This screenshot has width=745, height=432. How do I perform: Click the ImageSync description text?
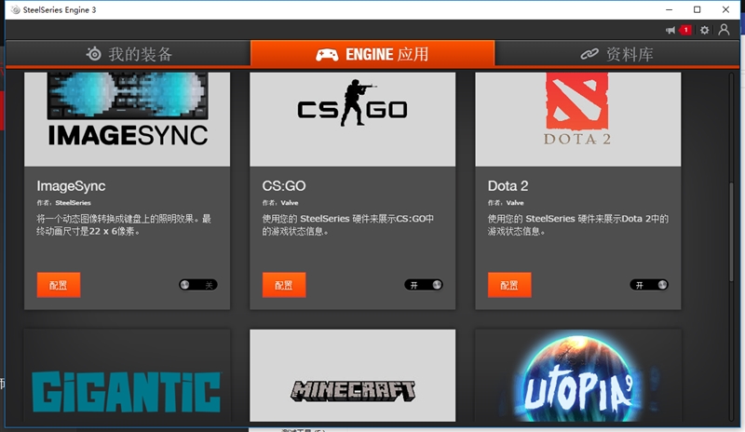tap(124, 225)
